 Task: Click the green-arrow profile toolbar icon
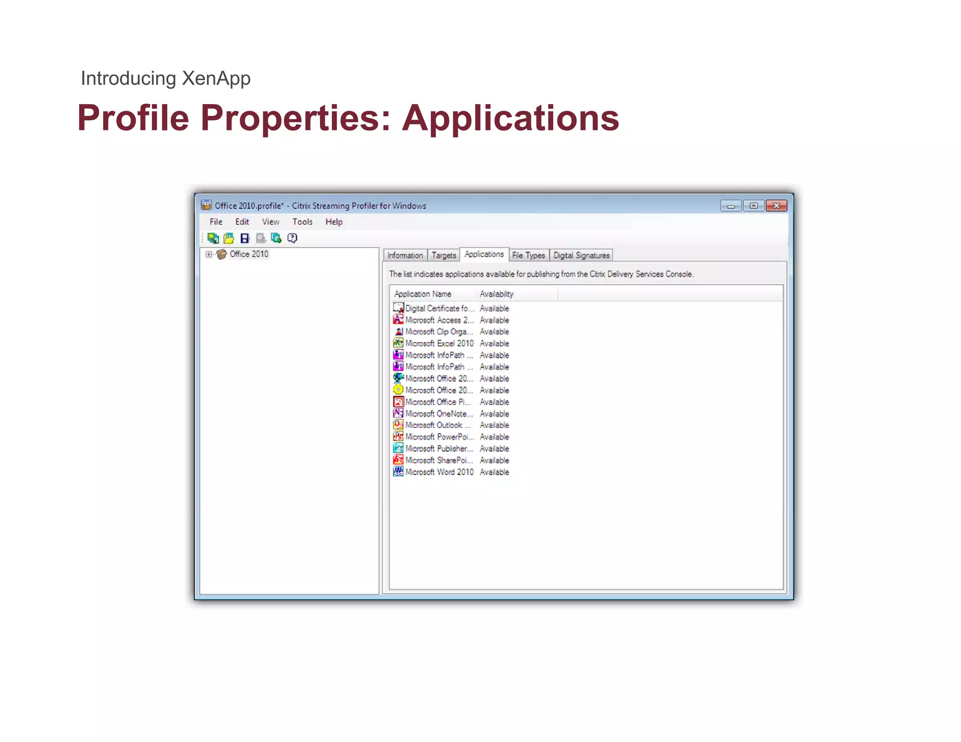276,238
